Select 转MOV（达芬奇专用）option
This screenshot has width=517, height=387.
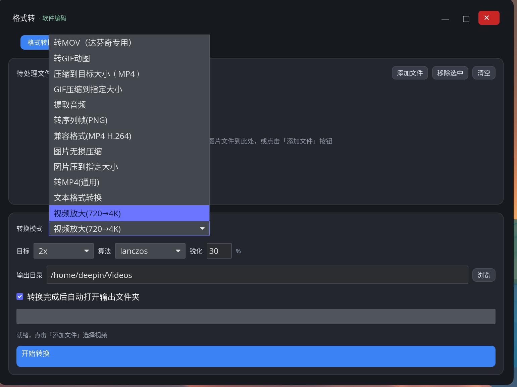[x=129, y=43]
